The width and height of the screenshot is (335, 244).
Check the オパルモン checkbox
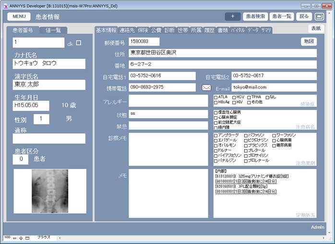click(x=216, y=146)
